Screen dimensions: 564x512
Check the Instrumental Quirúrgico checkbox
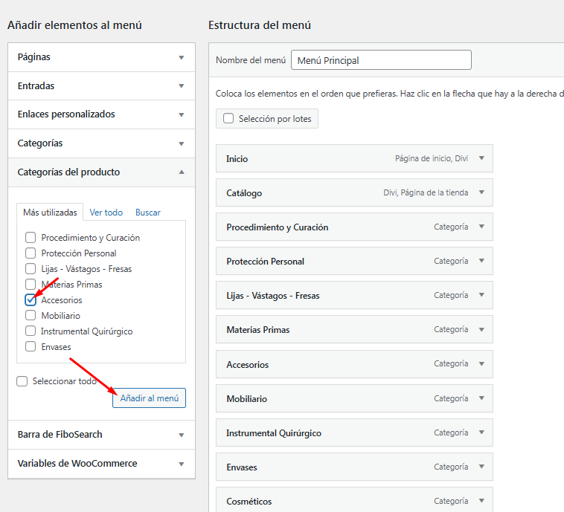(31, 331)
